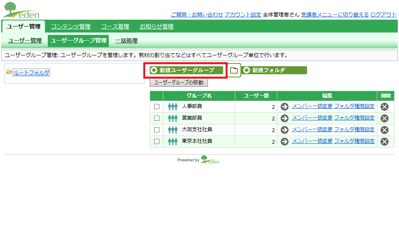The height and width of the screenshot is (252, 399).
Task: Check the checkbox for 人事部員
Action: tap(157, 107)
